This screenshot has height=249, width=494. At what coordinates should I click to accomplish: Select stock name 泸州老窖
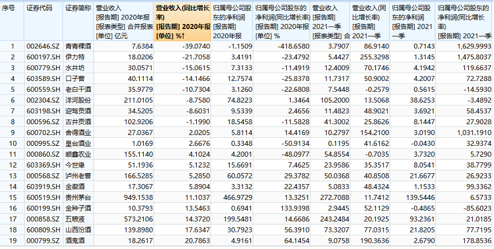(x=78, y=175)
